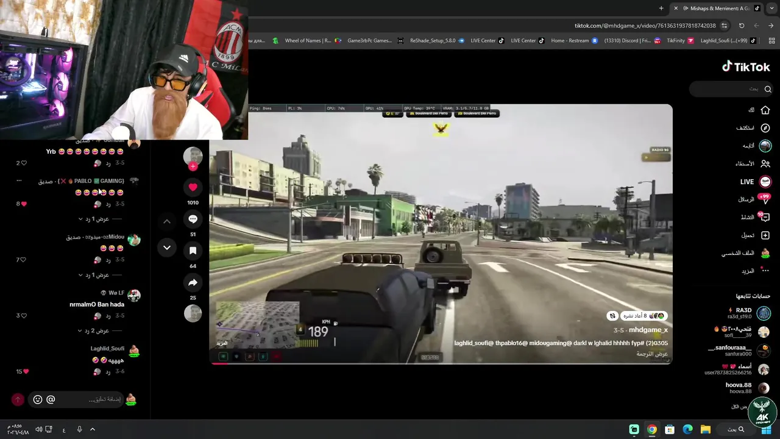Open the Microsoft Store taskbar icon
The width and height of the screenshot is (780, 439).
[x=669, y=429]
